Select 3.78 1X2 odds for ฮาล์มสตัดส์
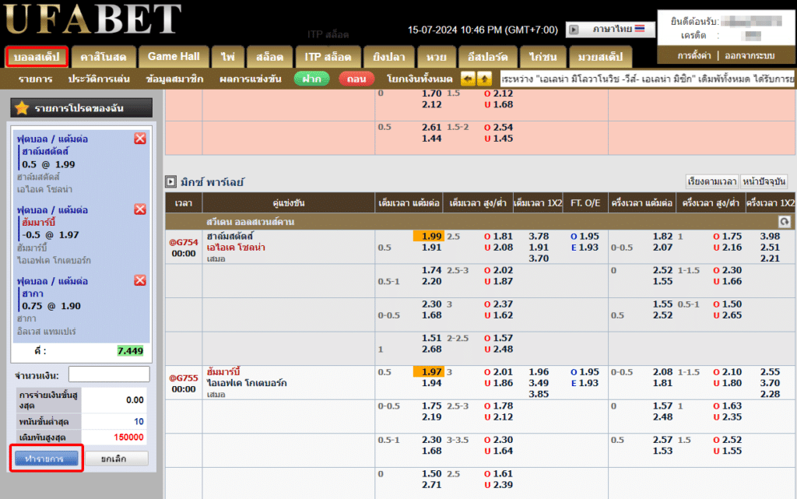The height and width of the screenshot is (499, 797). [x=539, y=237]
